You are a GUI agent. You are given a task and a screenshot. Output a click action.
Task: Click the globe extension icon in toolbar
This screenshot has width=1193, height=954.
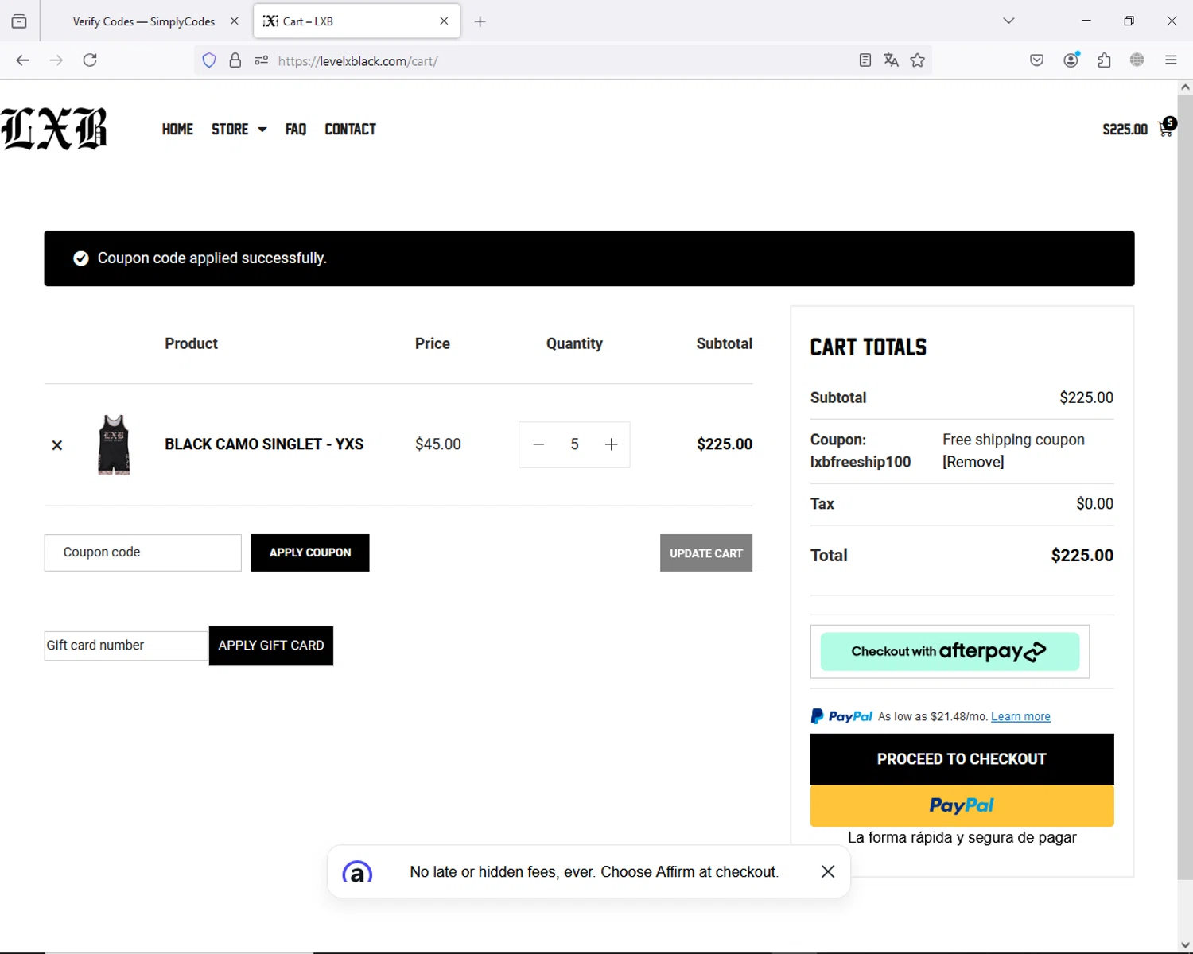point(1137,60)
